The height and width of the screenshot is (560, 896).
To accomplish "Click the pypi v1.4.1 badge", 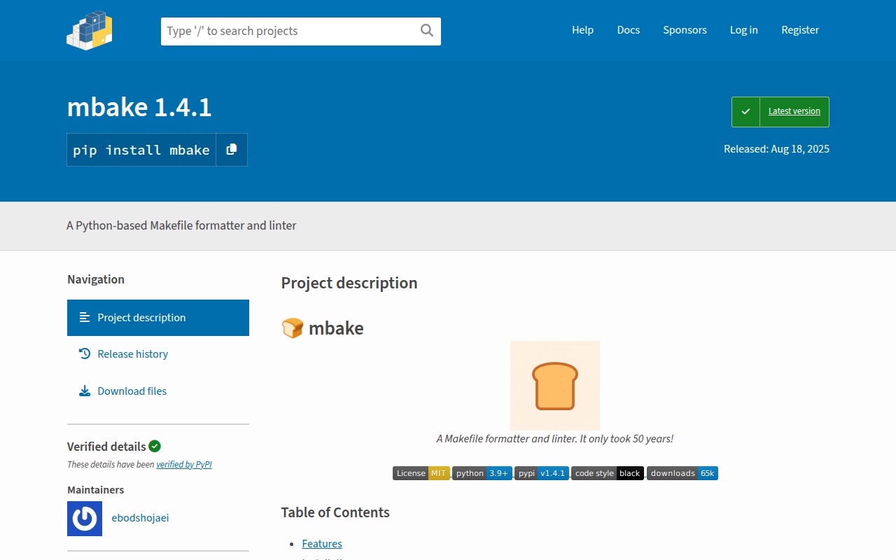I will 542,473.
